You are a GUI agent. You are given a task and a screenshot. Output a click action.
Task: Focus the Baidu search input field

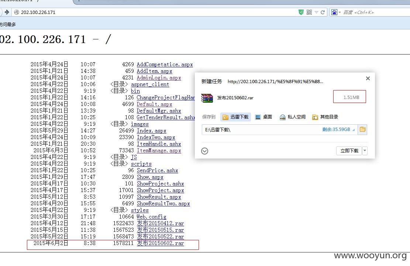376,12
